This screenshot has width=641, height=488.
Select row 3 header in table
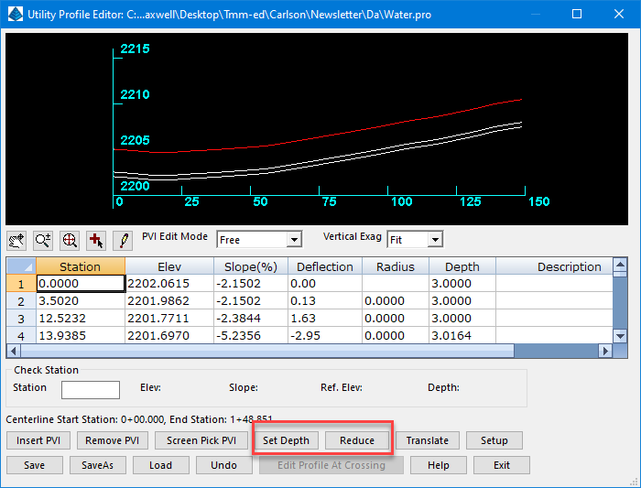pos(21,318)
